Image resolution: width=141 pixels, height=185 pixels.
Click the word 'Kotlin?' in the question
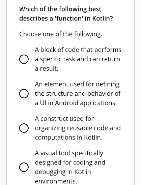(x=103, y=19)
